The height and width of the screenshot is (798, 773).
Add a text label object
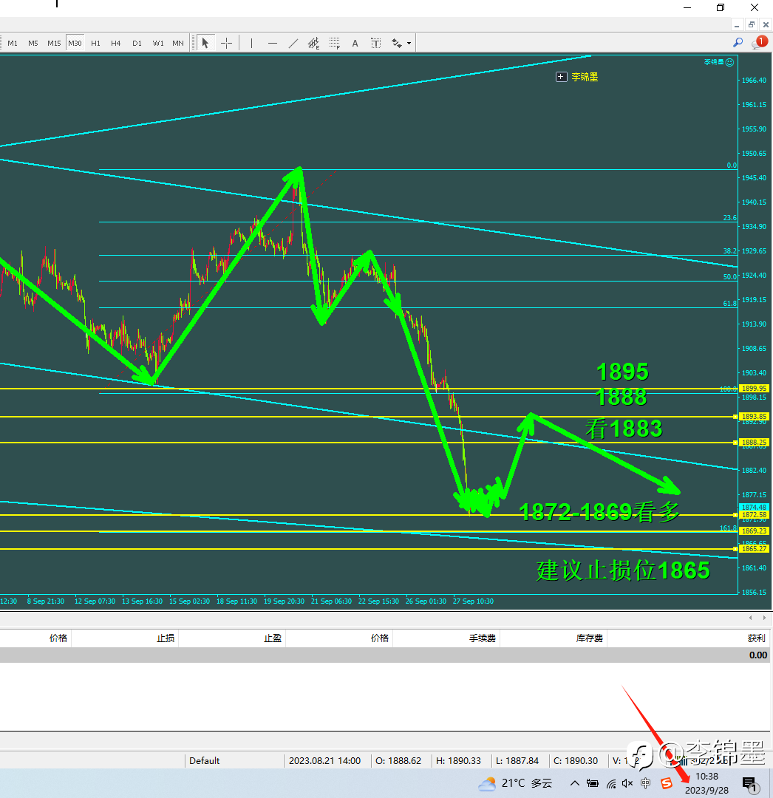point(375,44)
